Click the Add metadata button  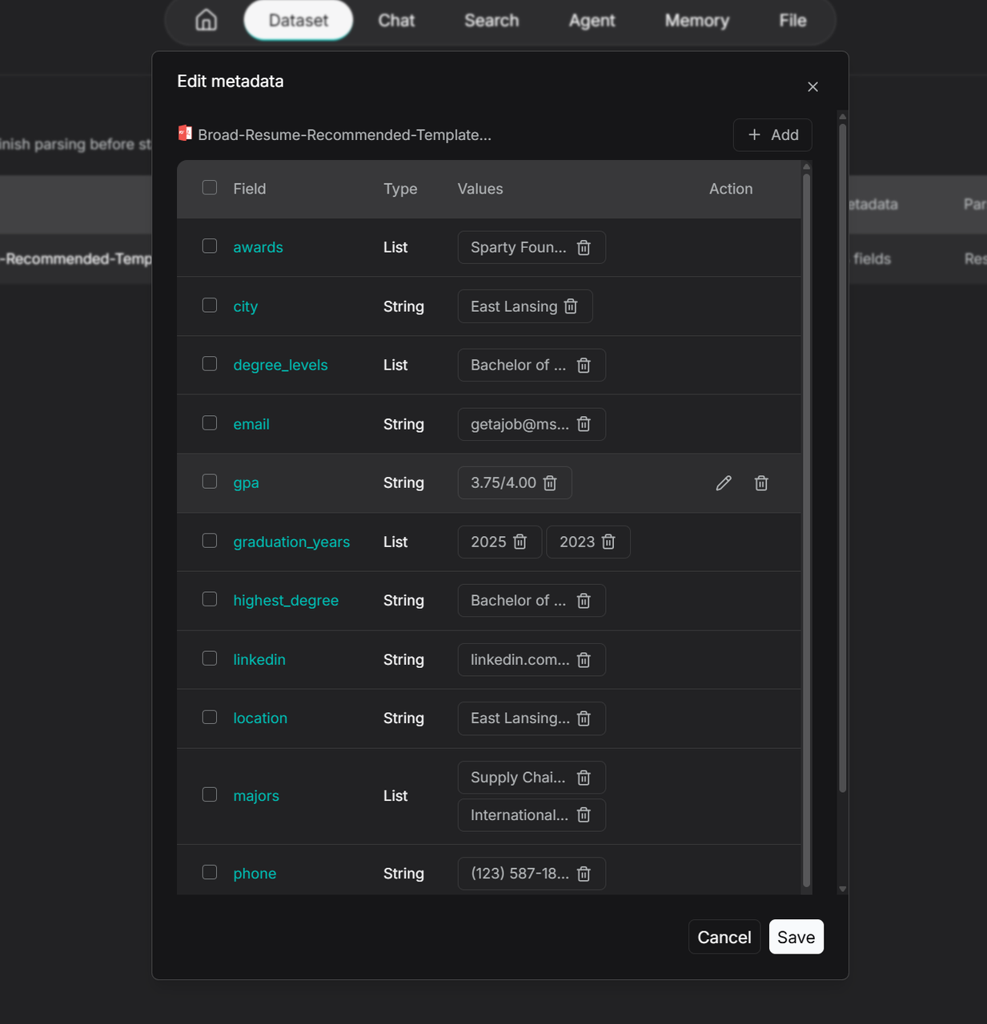[772, 135]
